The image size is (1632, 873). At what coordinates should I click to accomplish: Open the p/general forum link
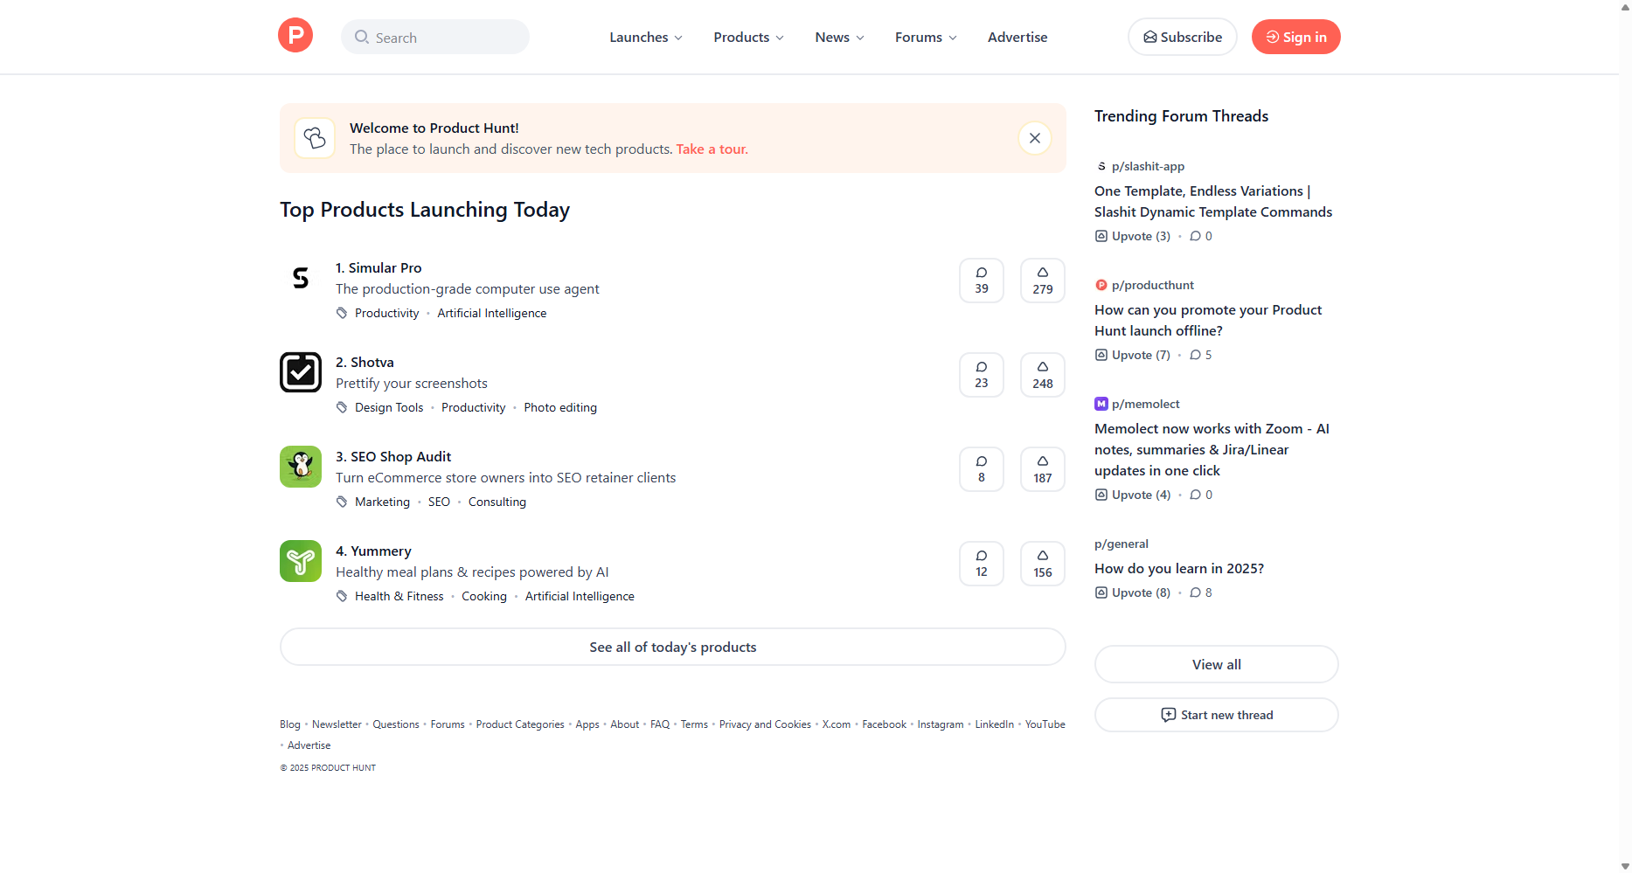(x=1122, y=544)
